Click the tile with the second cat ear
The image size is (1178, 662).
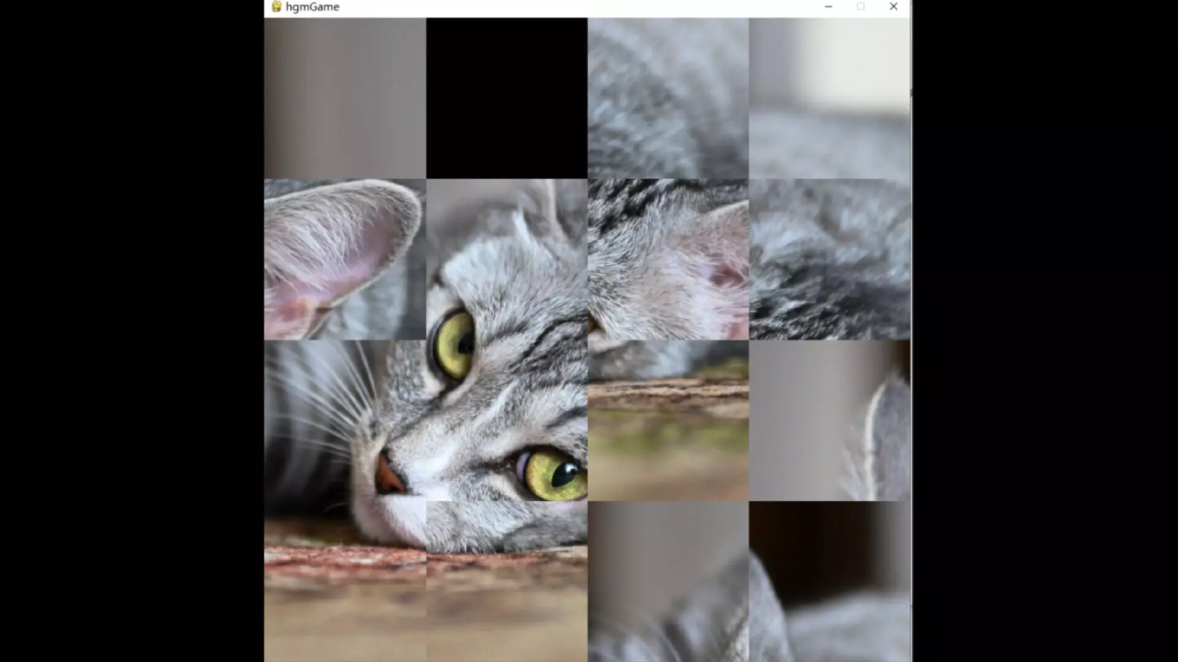coord(669,257)
